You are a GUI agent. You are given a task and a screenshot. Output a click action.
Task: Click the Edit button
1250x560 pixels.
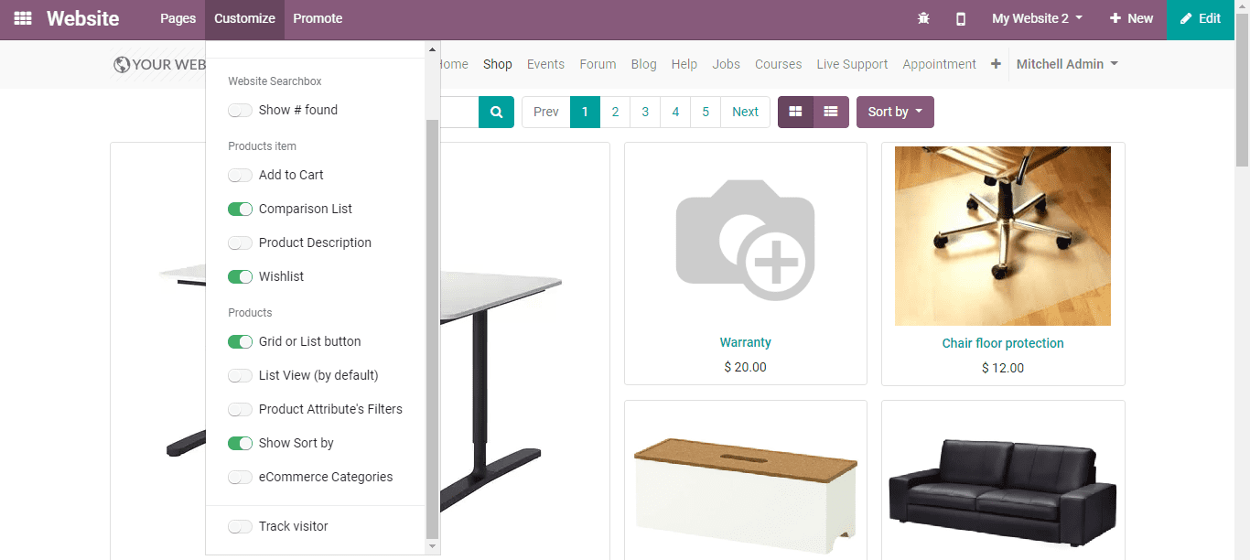tap(1201, 18)
